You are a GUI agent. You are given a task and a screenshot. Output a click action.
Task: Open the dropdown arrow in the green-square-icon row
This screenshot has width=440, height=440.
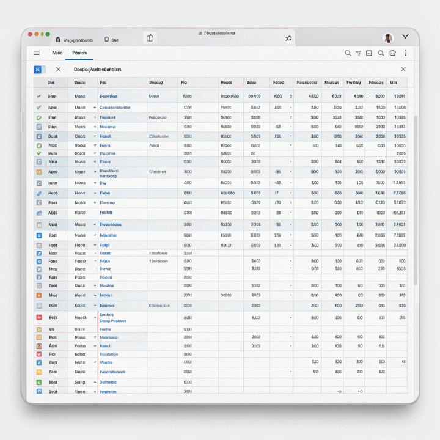(95, 382)
